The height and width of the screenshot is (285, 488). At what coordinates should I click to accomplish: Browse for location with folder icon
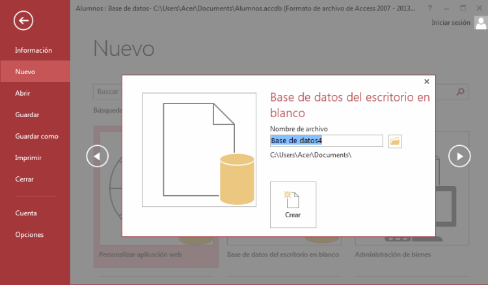coord(395,141)
